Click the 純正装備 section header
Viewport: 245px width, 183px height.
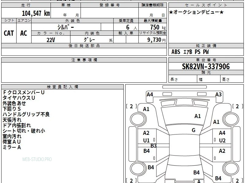point(206,45)
